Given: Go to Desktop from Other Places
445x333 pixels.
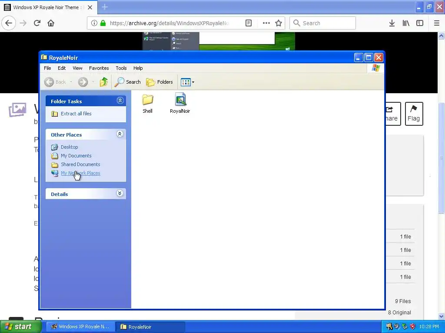Looking at the screenshot, I should (69, 147).
